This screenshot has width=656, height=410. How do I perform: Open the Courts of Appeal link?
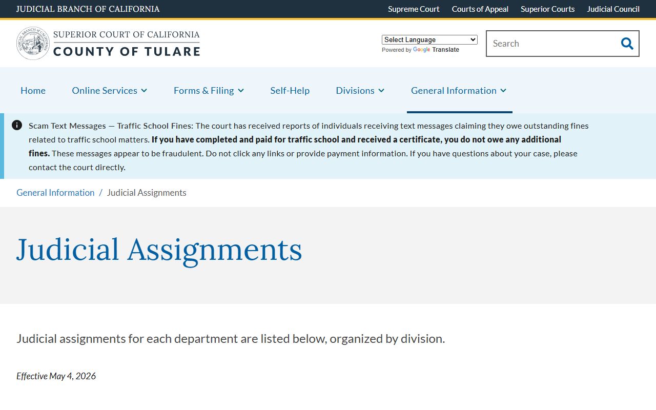pyautogui.click(x=480, y=9)
